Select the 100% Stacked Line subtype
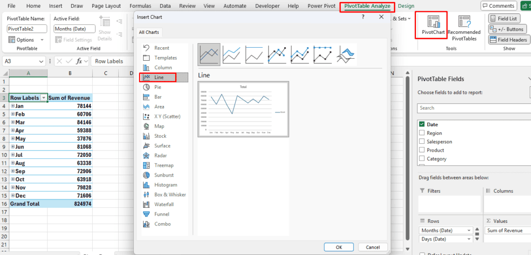 pyautogui.click(x=254, y=54)
